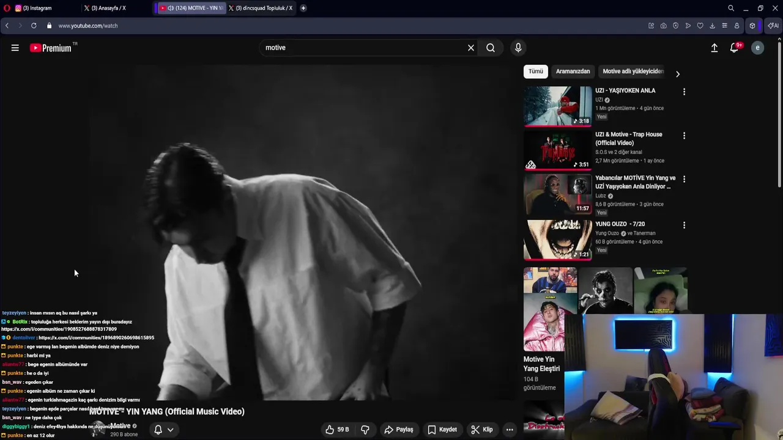Open options for YUNG OUZO 7/20
783x440 pixels.
tap(684, 225)
